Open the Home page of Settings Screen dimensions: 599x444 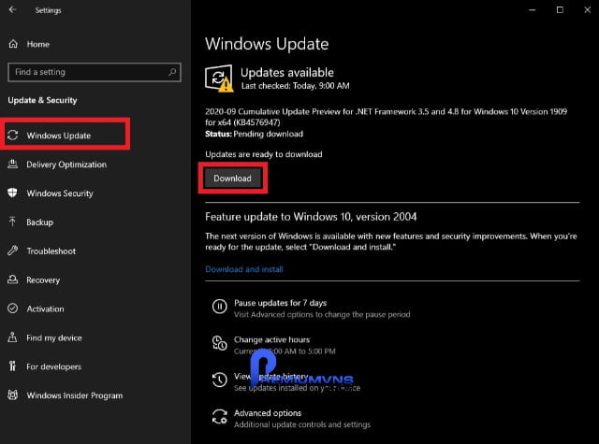(x=37, y=44)
